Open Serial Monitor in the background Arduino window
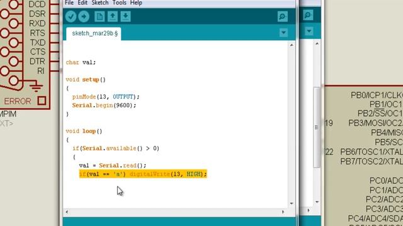This screenshot has width=403, height=226. tap(308, 15)
